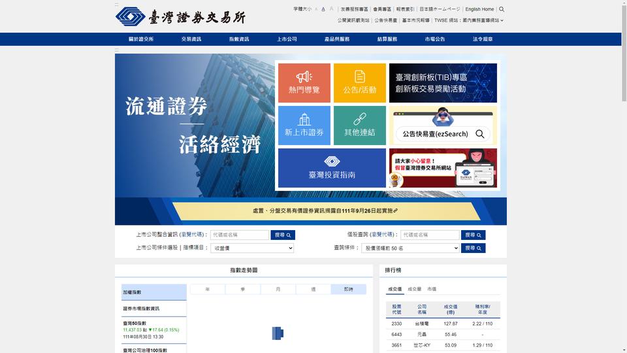627x353 pixels.
Task: Open 結算服務 menu
Action: 387,39
